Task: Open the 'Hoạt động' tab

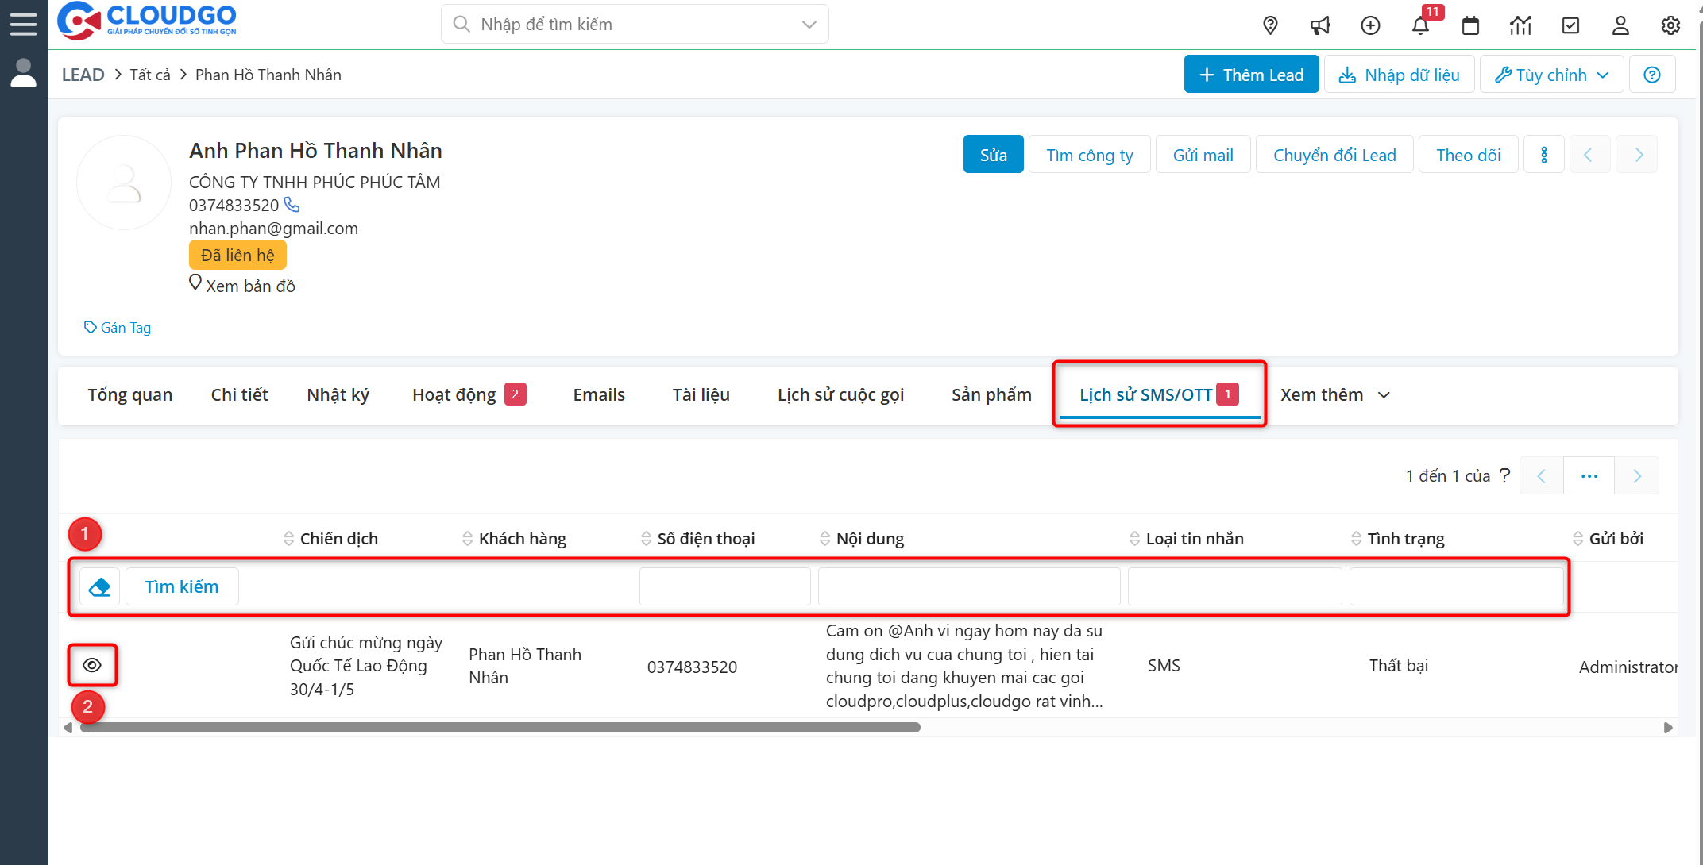Action: (x=456, y=394)
